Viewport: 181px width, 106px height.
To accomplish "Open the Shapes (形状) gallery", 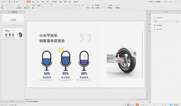I will (93, 6).
